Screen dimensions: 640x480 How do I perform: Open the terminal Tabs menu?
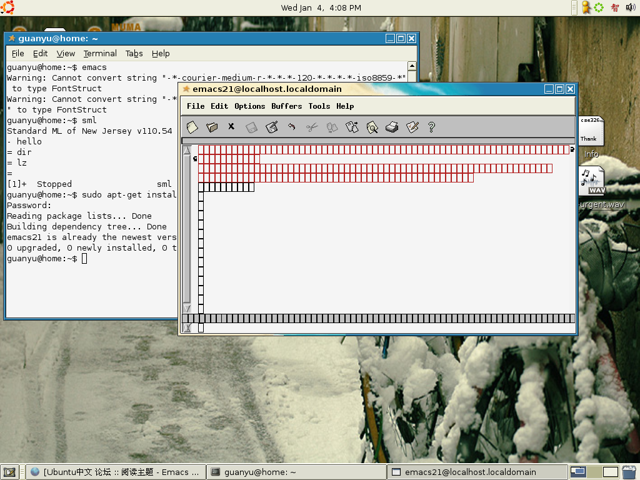tap(134, 54)
